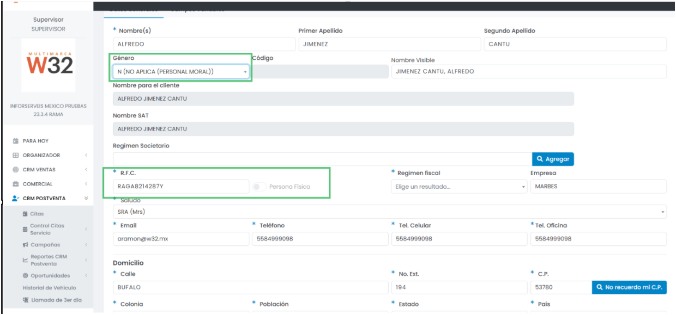
Task: Click the R.F.C. input field
Action: [x=180, y=187]
